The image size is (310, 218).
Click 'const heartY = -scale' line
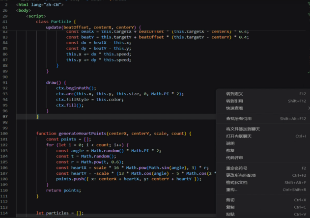pyautogui.click(x=136, y=173)
